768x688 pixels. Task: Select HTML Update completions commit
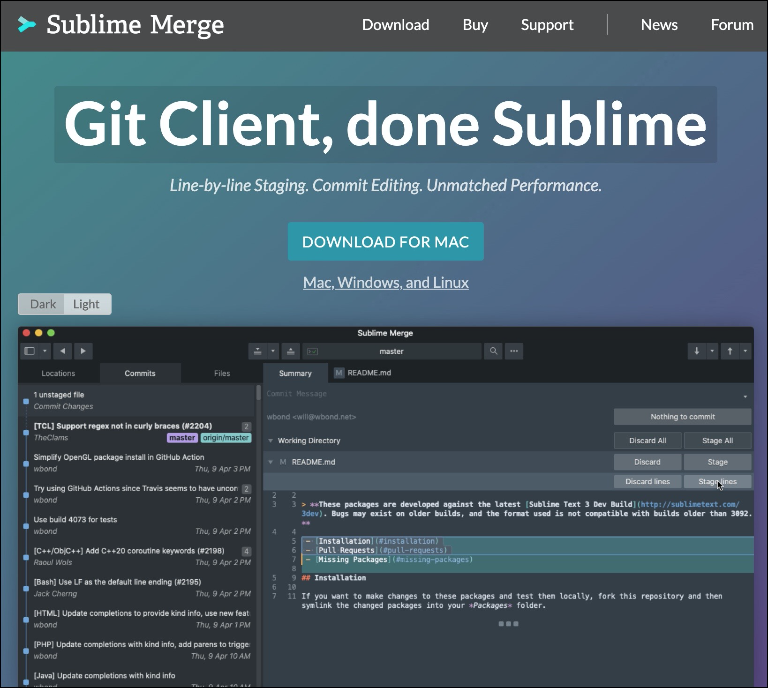[137, 619]
